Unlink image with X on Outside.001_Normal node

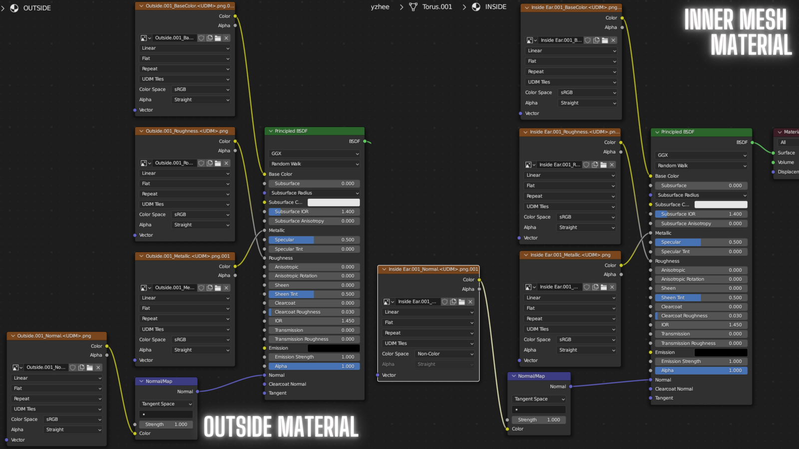[x=98, y=368]
